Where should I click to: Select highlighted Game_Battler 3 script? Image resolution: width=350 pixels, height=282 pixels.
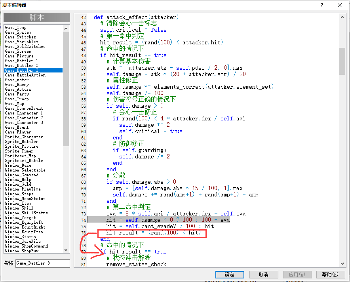[x=34, y=70]
